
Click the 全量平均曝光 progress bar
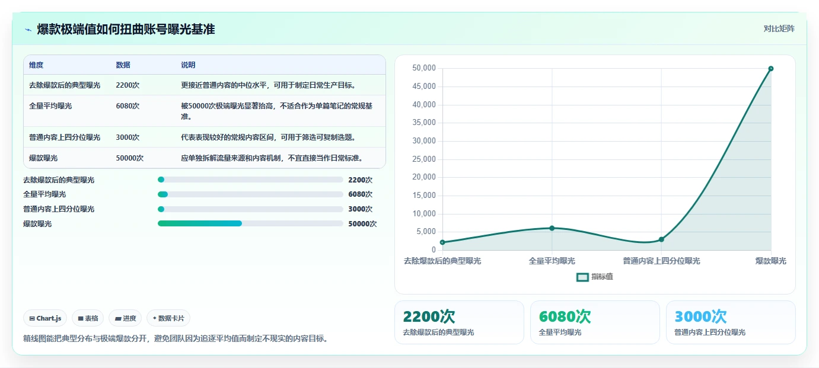point(250,194)
